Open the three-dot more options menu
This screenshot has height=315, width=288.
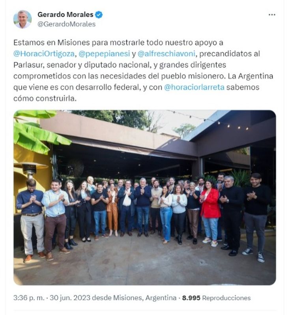[272, 15]
